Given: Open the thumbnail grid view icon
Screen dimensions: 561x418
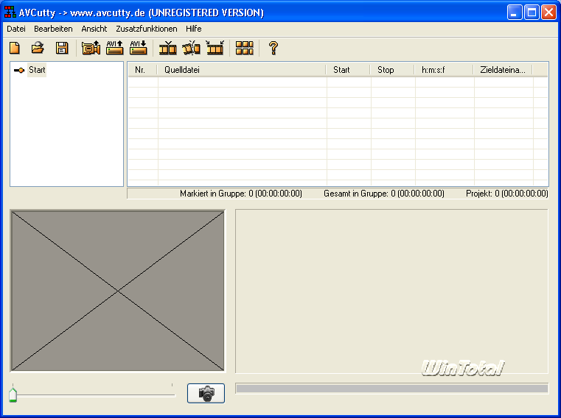Looking at the screenshot, I should click(x=244, y=48).
